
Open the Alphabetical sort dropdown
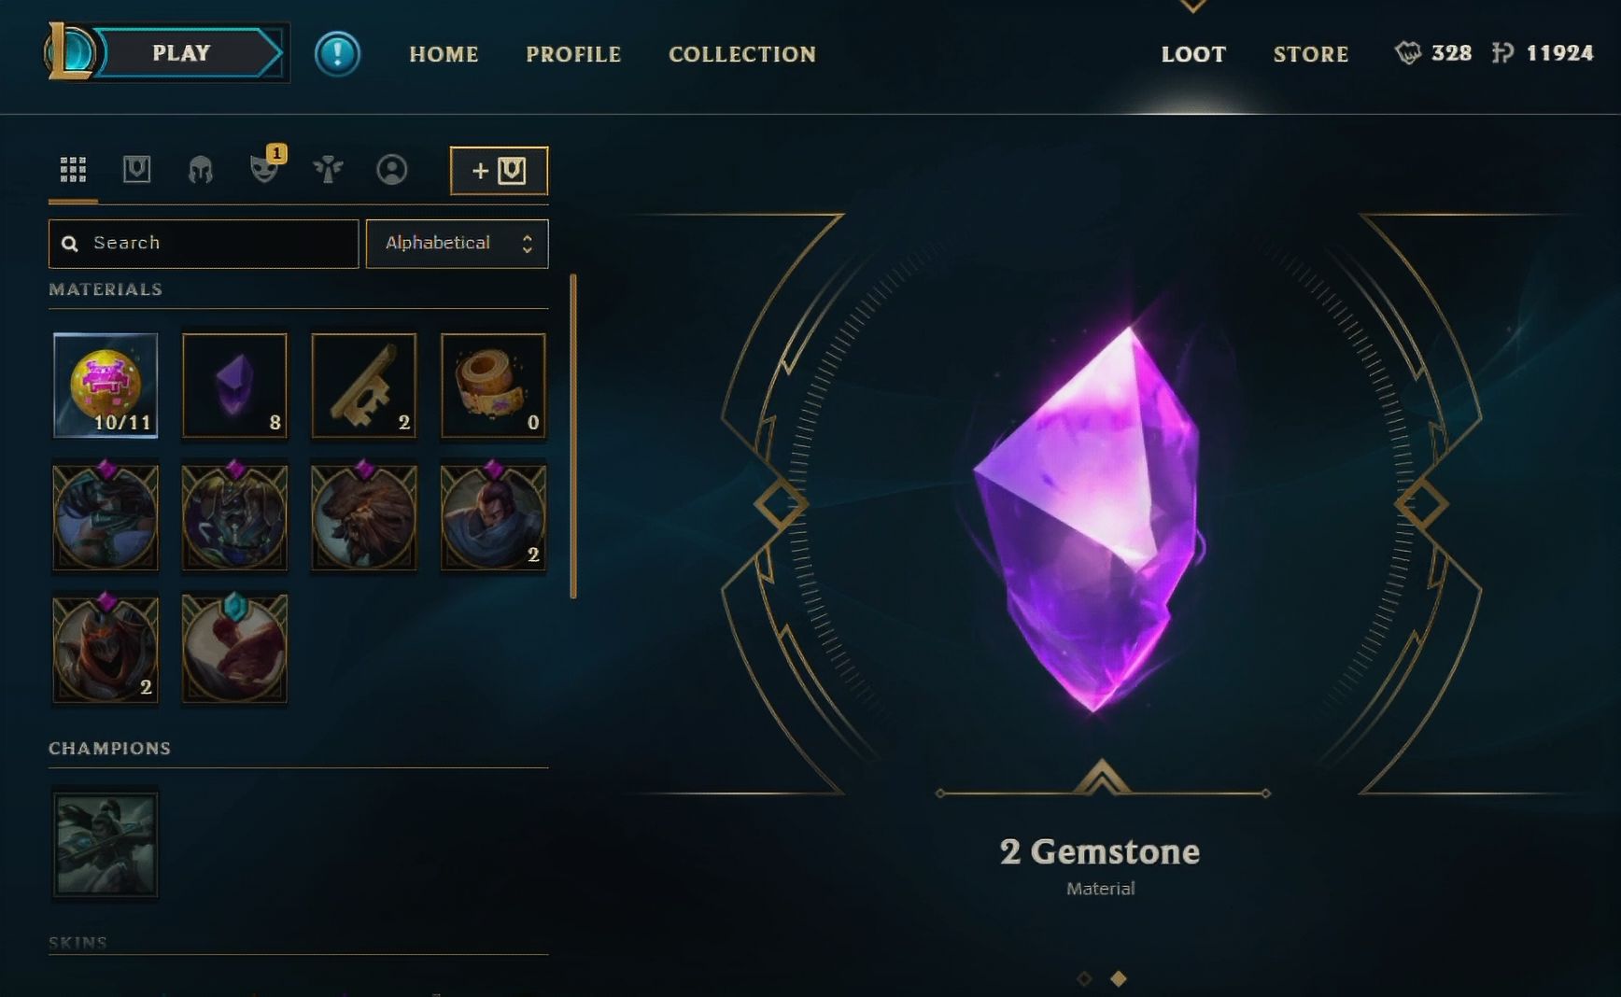pyautogui.click(x=457, y=244)
